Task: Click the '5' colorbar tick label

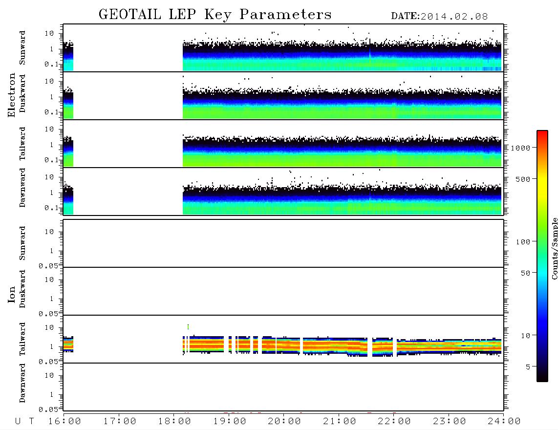Action: pyautogui.click(x=528, y=367)
